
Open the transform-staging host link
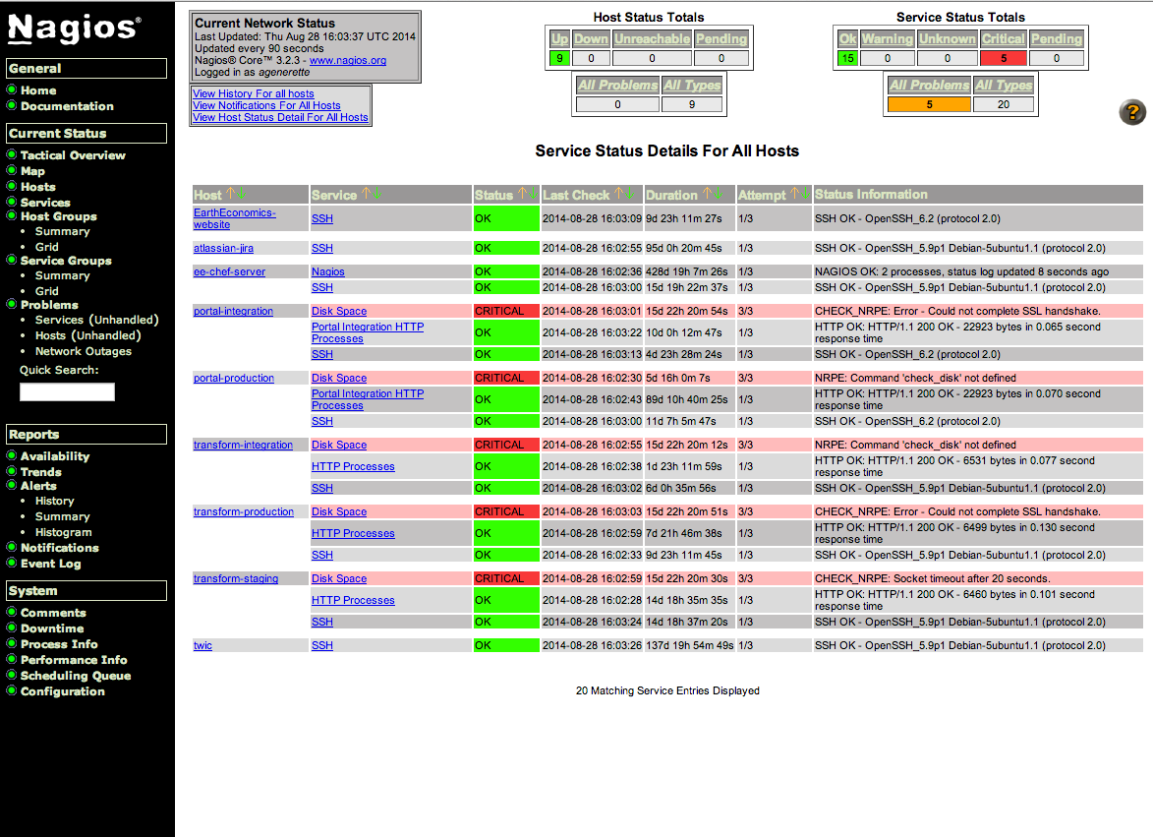(236, 578)
